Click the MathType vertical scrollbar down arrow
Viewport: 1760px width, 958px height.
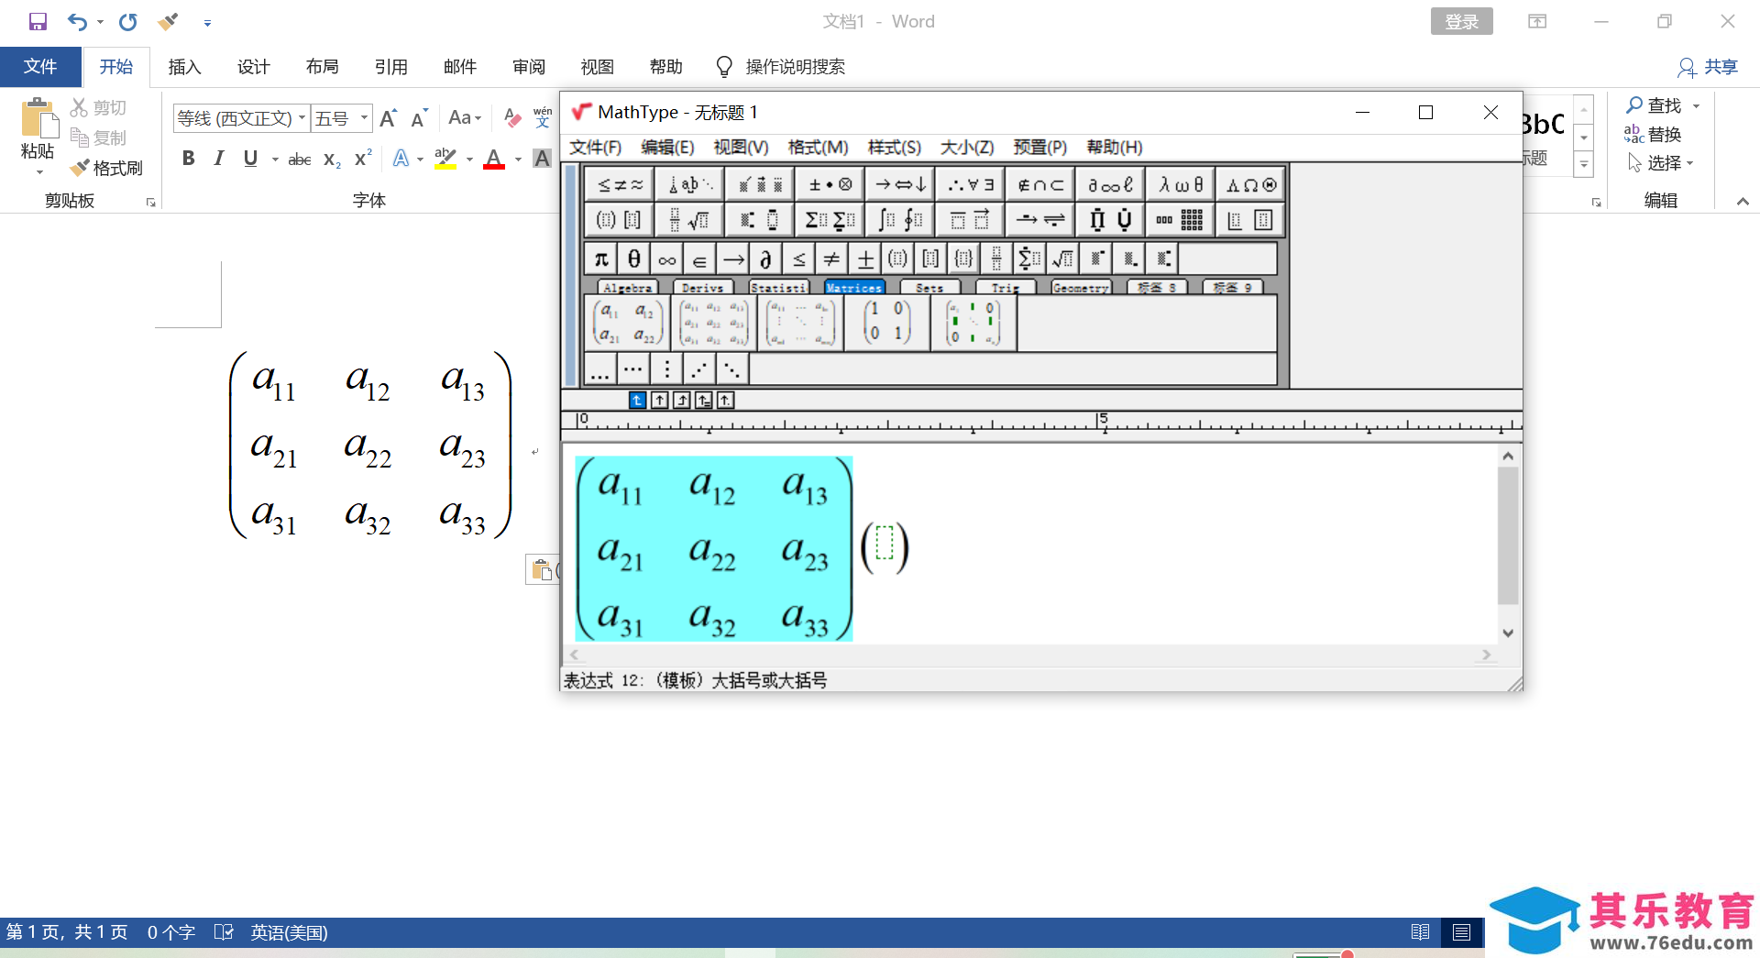click(1508, 633)
